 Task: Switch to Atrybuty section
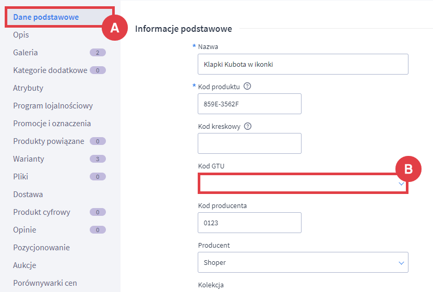(28, 88)
